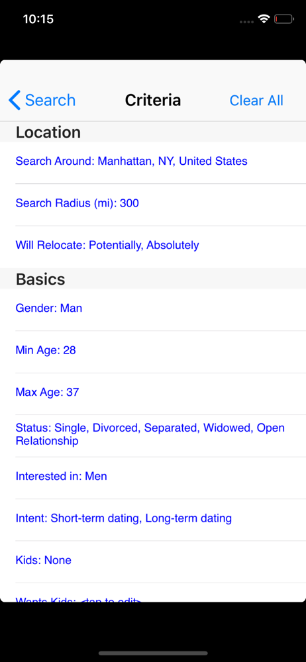The width and height of the screenshot is (306, 662).
Task: Go back to Search screen
Action: click(x=42, y=101)
